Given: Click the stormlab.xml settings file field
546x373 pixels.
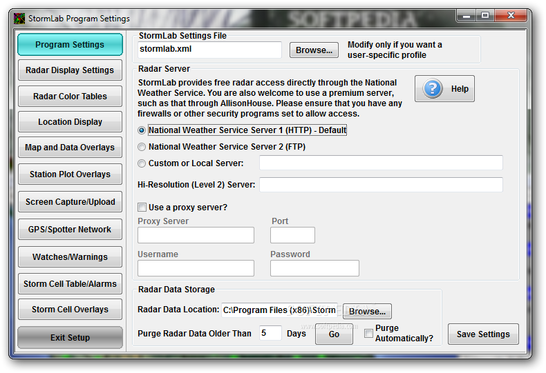Looking at the screenshot, I should coord(209,50).
